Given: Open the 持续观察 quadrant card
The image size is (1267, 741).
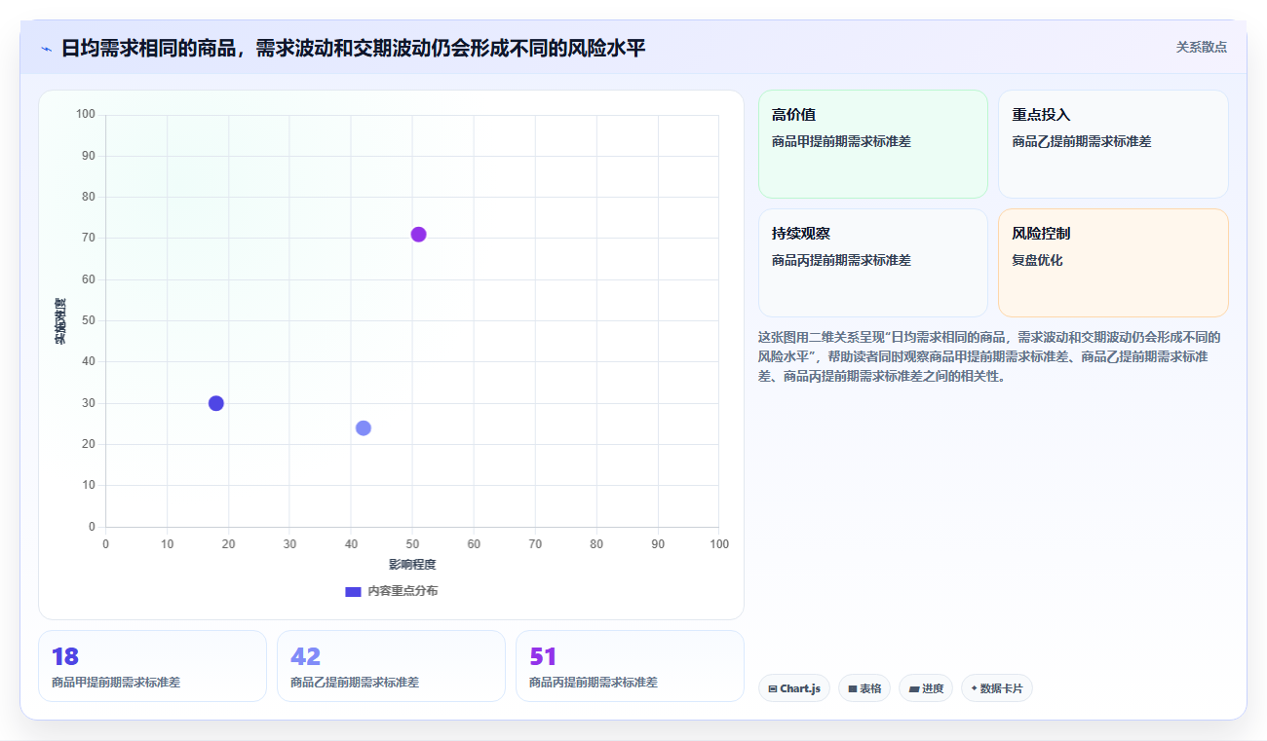Looking at the screenshot, I should click(873, 263).
